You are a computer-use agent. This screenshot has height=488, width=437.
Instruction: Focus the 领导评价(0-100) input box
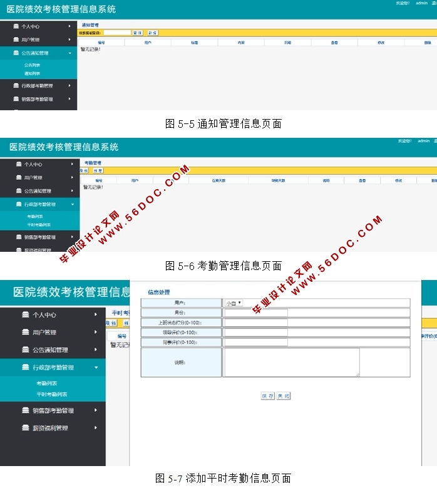click(255, 333)
